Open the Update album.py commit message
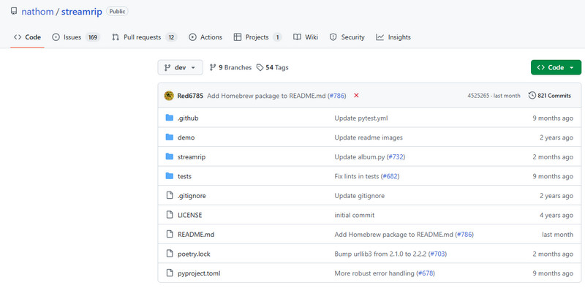The image size is (585, 288). coord(360,157)
